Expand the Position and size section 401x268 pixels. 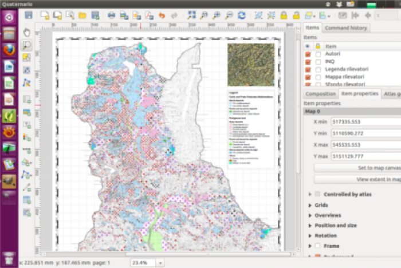tap(310, 226)
